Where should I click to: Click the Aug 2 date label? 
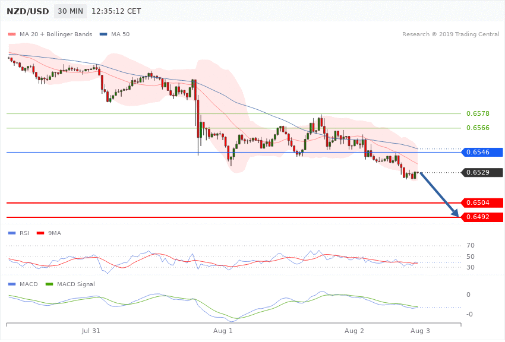tap(354, 331)
